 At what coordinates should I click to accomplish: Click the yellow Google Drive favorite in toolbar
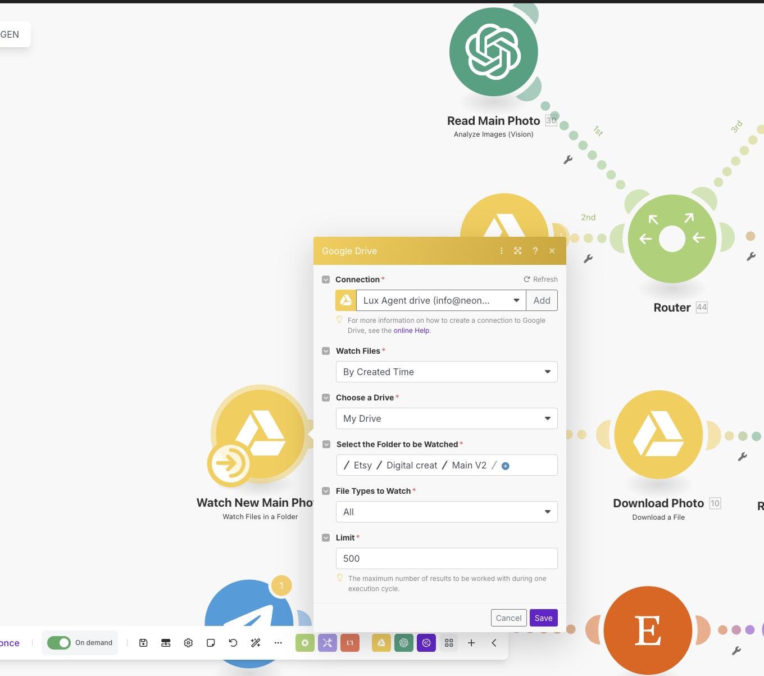coord(381,643)
